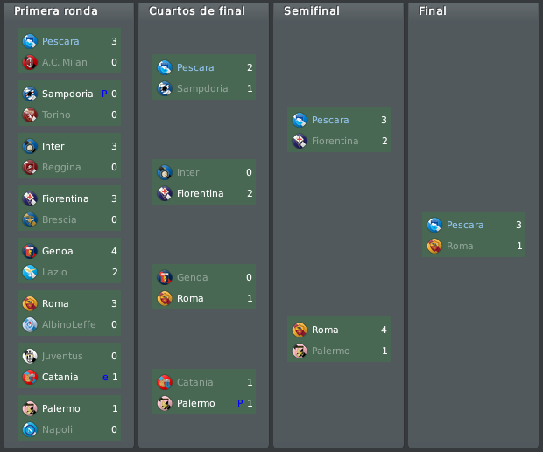Open Pescara team link in the Final
Screen dimensions: 543x452
click(465, 225)
